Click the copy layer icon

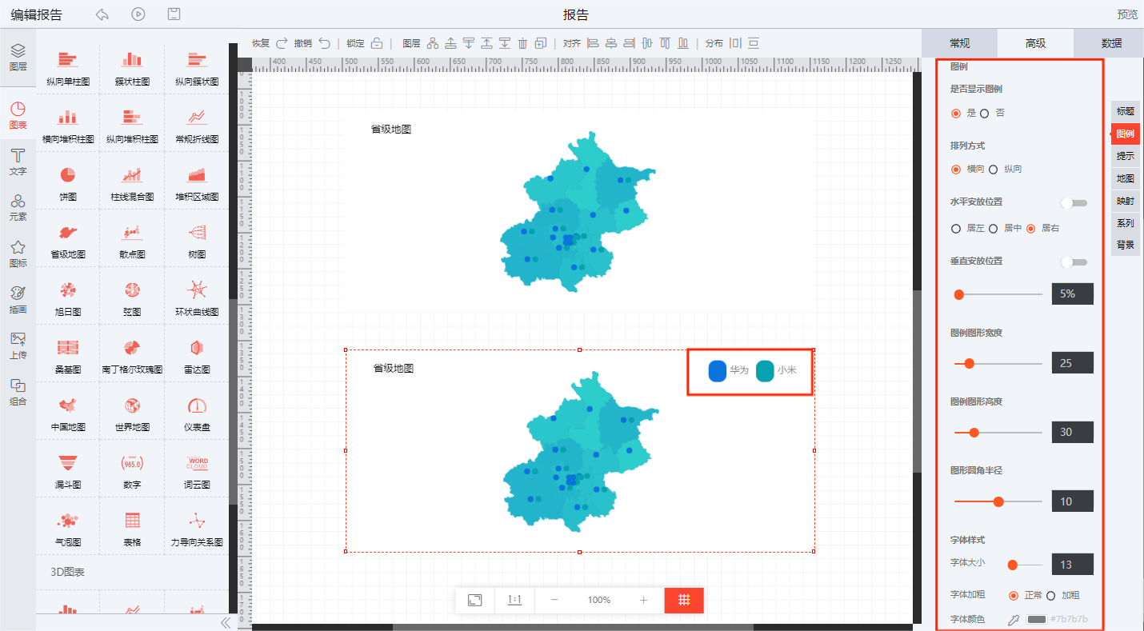click(x=541, y=43)
